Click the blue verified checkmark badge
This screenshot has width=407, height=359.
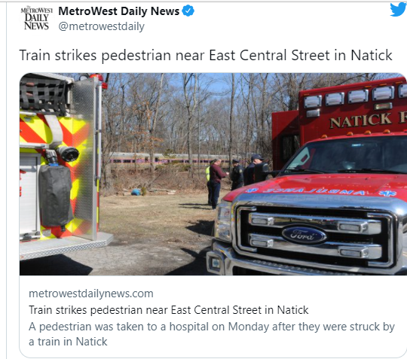click(x=188, y=11)
